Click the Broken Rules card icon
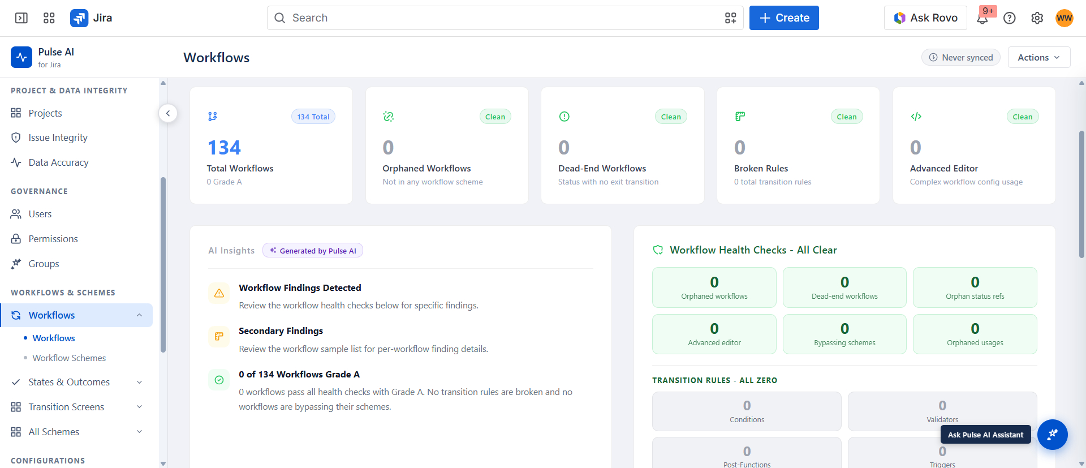Viewport: 1086px width, 468px height. pyautogui.click(x=740, y=117)
